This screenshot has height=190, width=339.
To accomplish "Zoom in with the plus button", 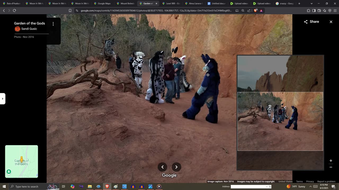I will 331,161.
